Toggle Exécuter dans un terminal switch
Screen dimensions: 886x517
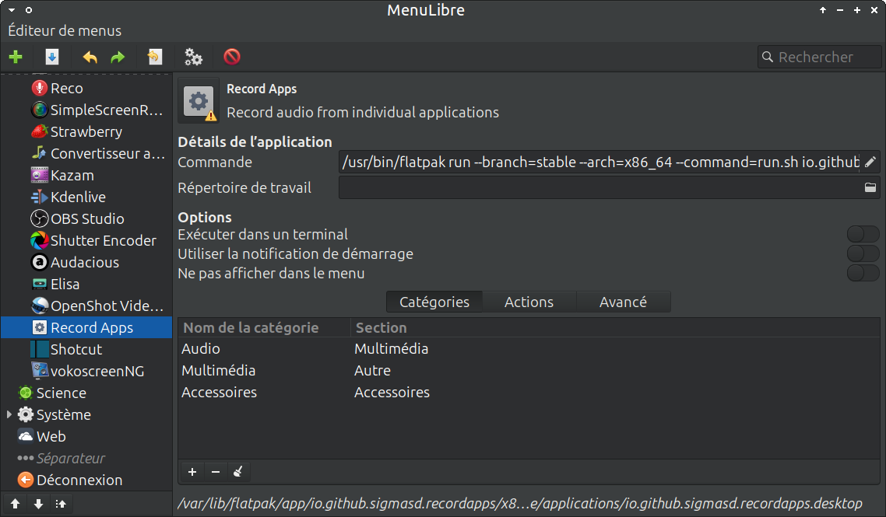click(863, 234)
